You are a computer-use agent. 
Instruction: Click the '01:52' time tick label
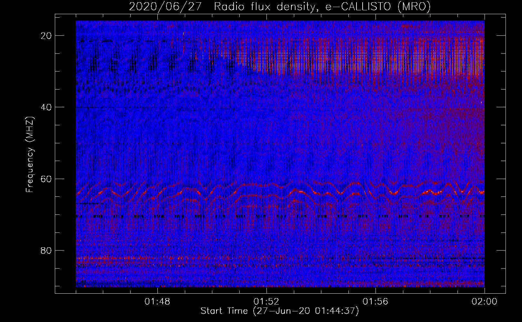(x=266, y=302)
